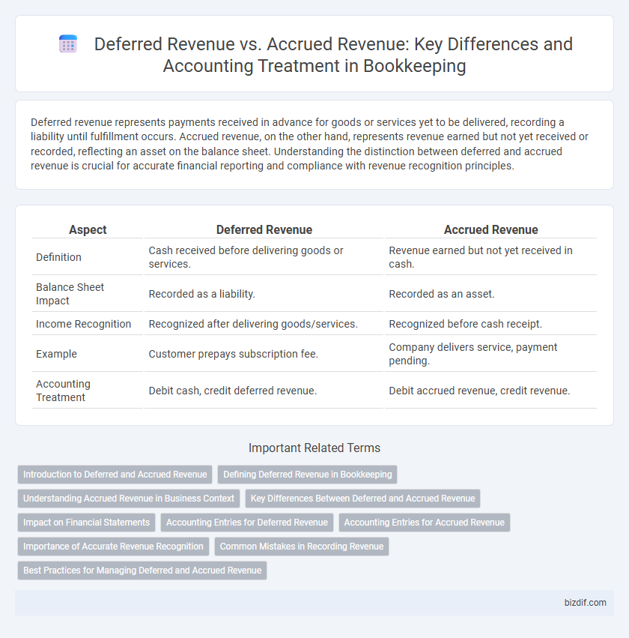
Task: Open Key Differences Between Deferred and Accrued Revenue
Action: (362, 499)
